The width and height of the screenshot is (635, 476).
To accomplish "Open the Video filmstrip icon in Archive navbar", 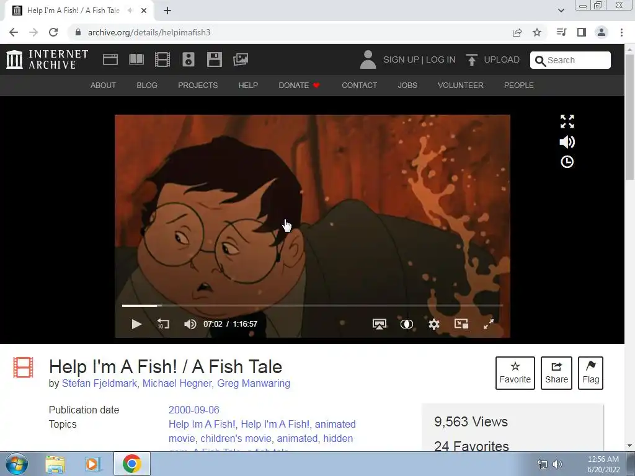I will click(162, 59).
